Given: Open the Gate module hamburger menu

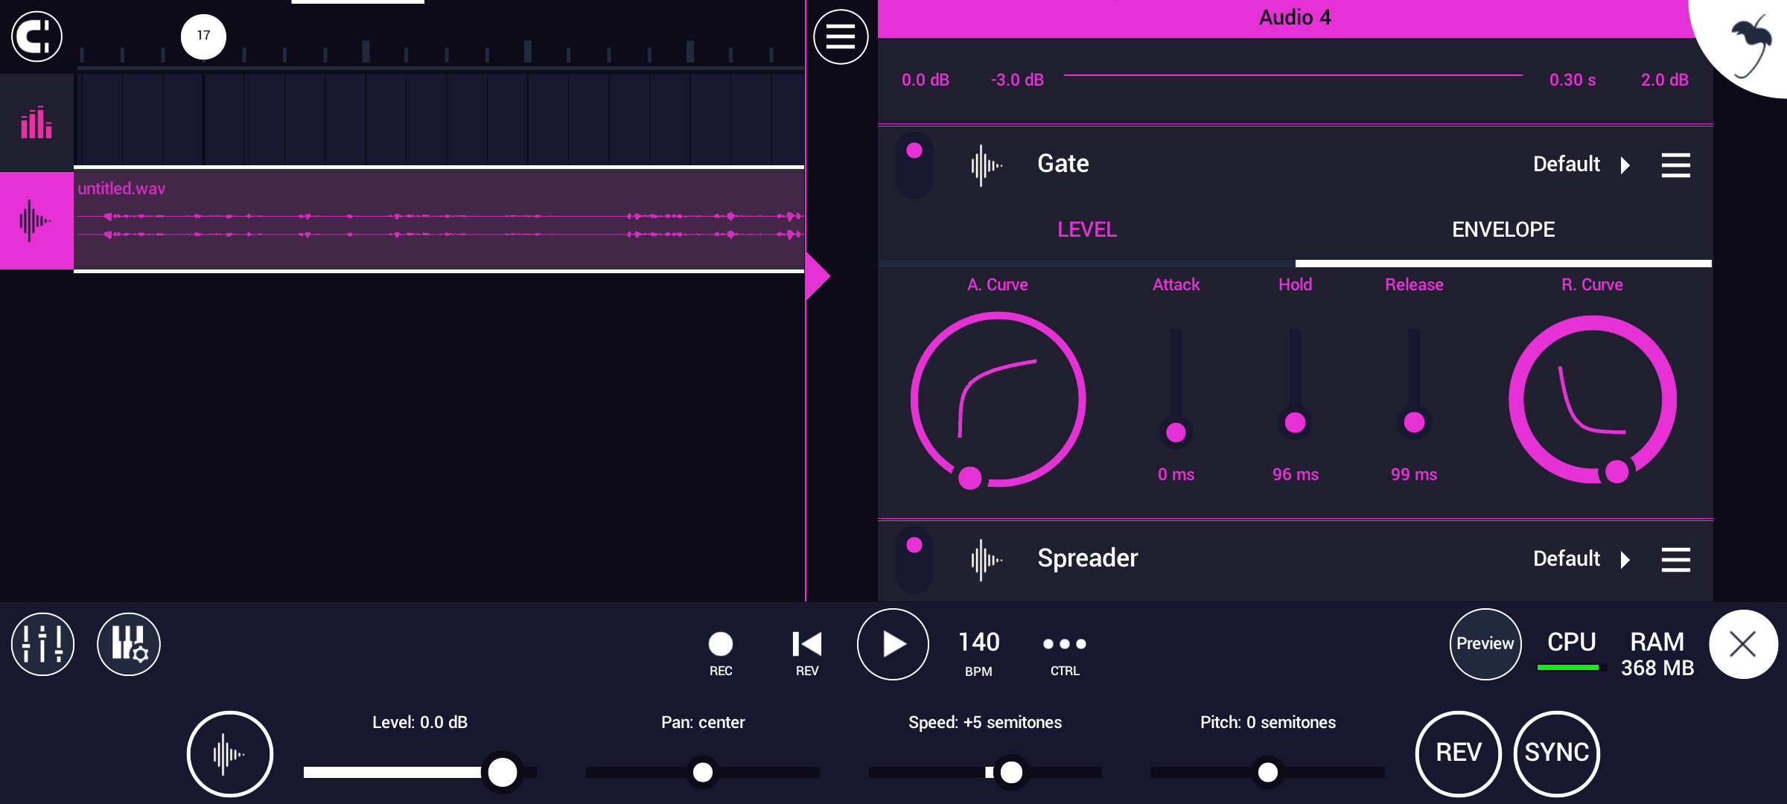Looking at the screenshot, I should coord(1675,165).
